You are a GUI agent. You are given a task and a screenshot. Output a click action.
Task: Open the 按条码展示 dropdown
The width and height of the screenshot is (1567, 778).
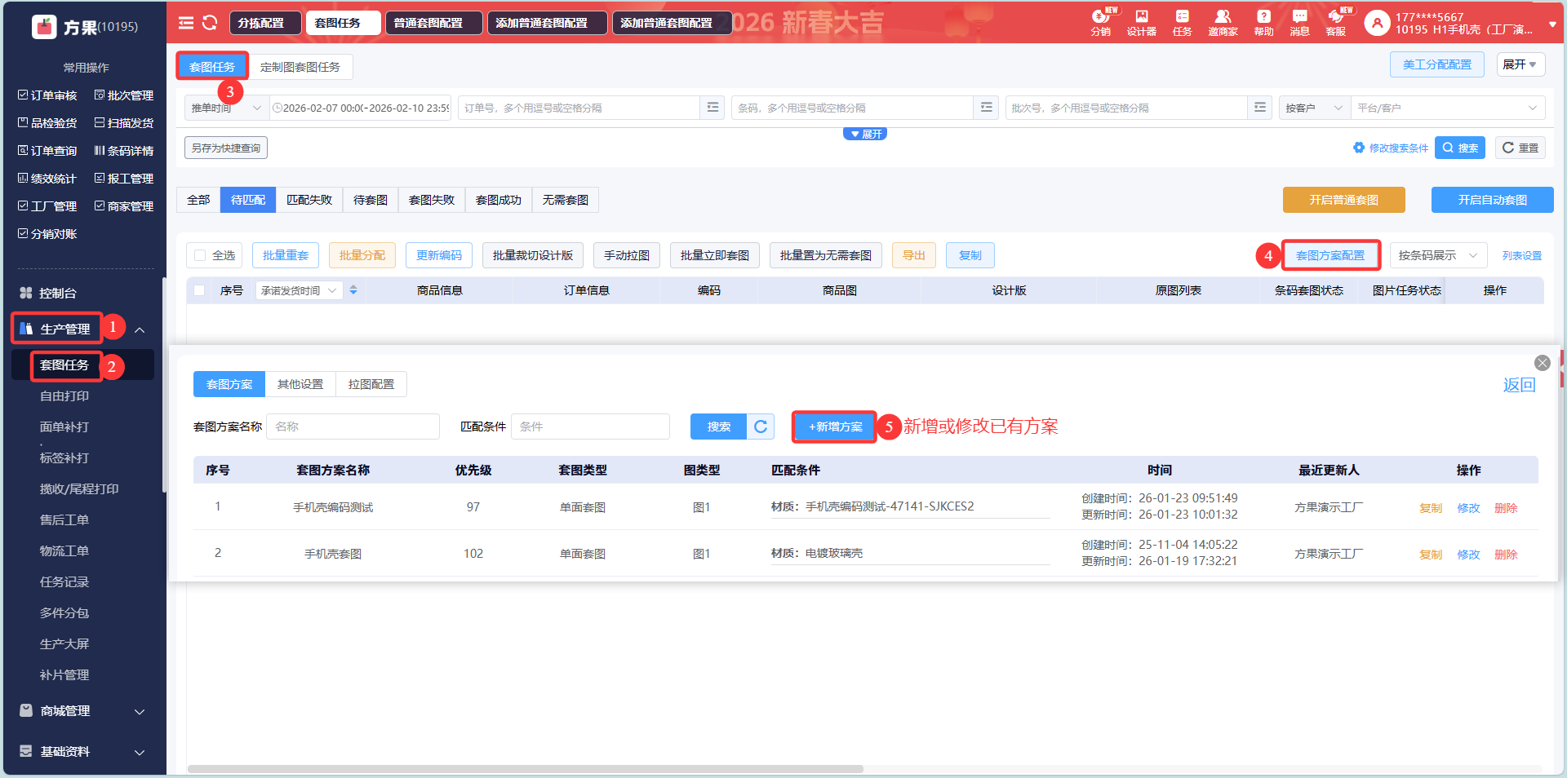(1436, 256)
